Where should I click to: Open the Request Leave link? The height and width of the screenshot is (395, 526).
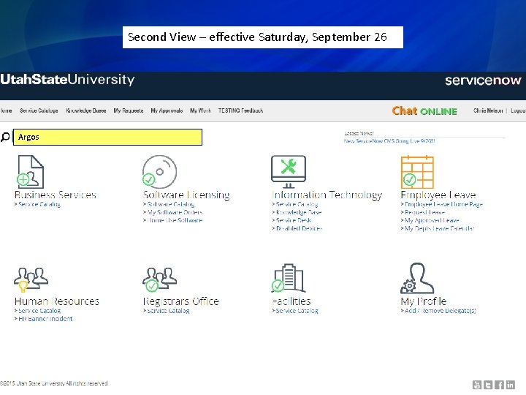(424, 212)
